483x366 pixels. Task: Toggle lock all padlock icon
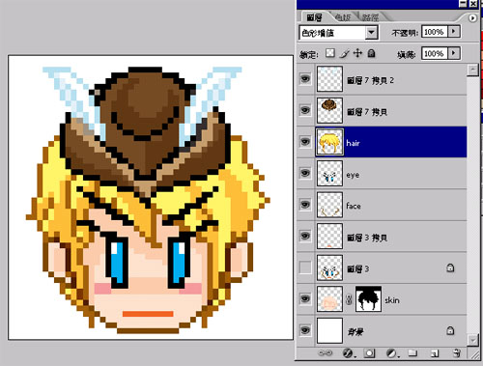click(x=371, y=53)
